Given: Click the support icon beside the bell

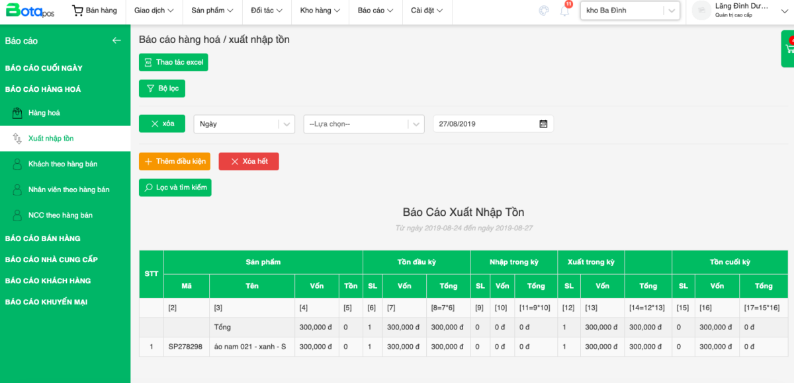Looking at the screenshot, I should [544, 11].
